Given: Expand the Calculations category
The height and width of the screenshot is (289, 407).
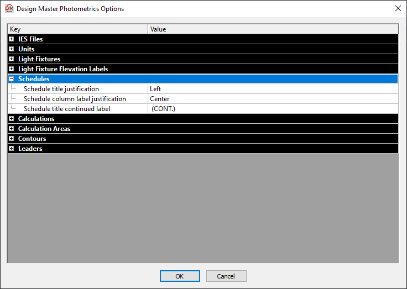Looking at the screenshot, I should [x=12, y=119].
